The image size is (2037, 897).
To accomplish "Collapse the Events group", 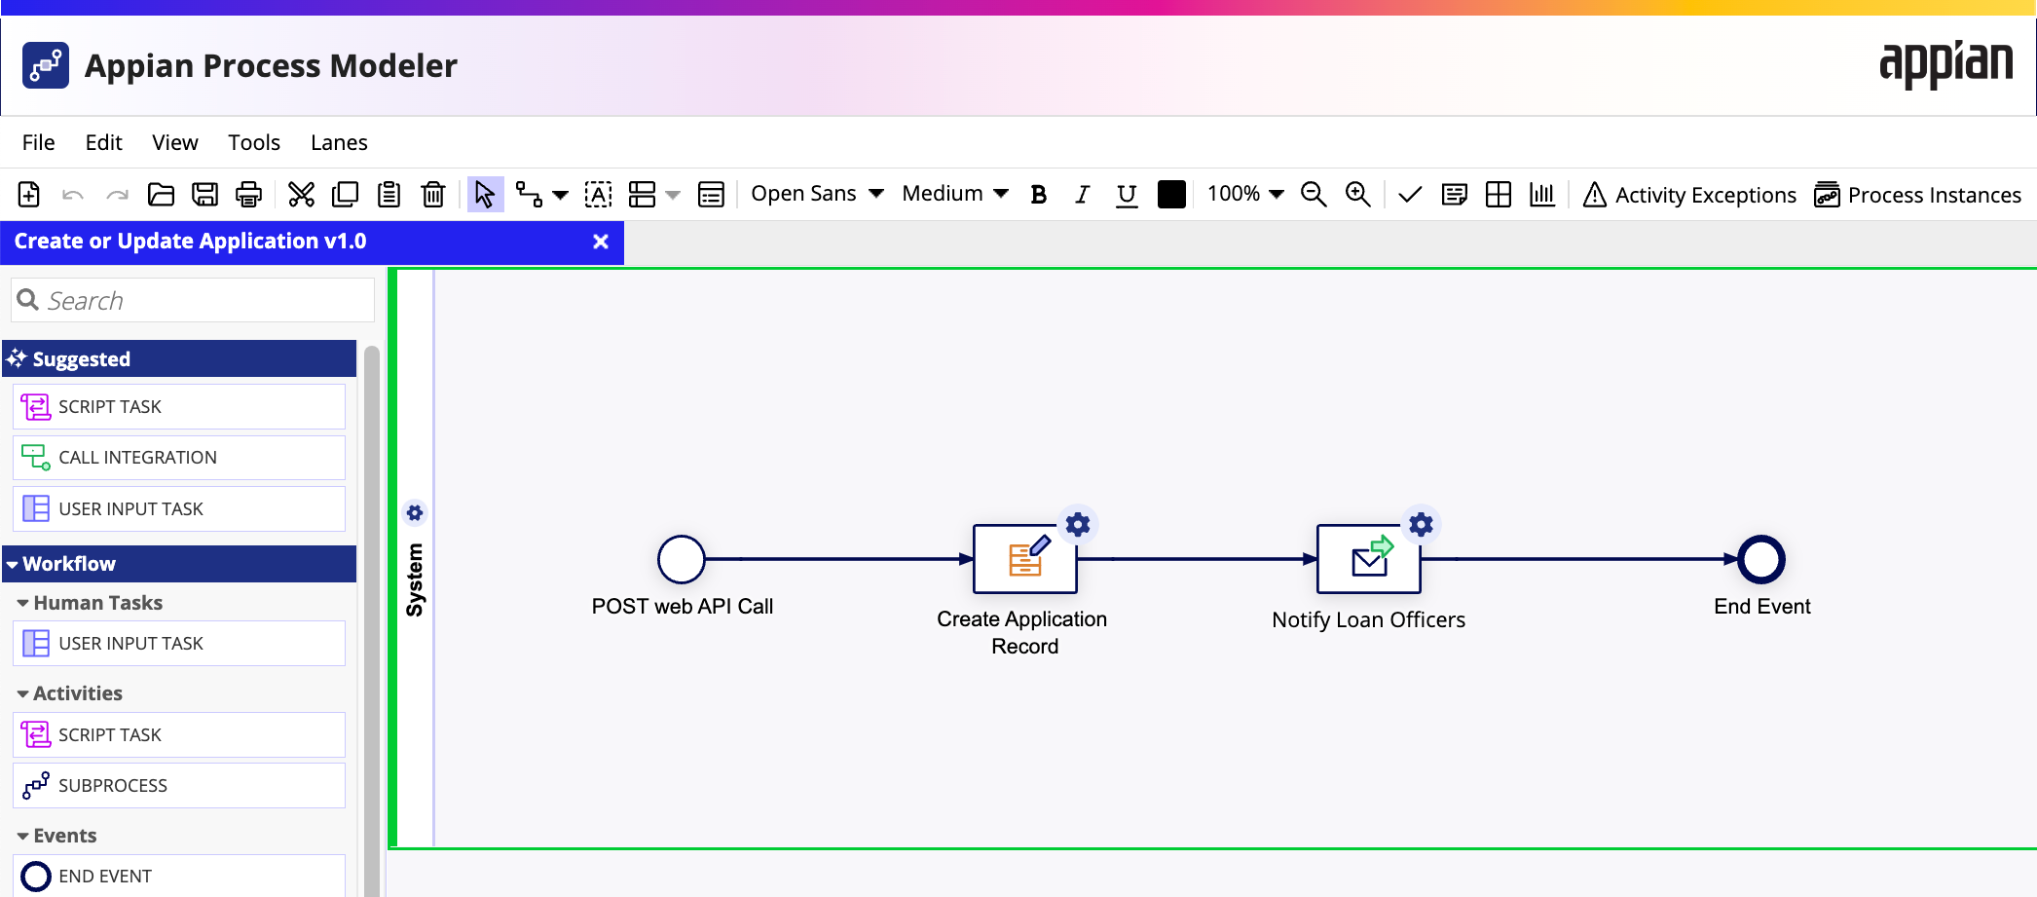I will click(22, 837).
